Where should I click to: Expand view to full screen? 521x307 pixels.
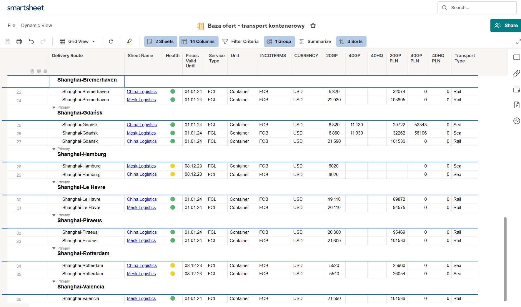click(518, 42)
